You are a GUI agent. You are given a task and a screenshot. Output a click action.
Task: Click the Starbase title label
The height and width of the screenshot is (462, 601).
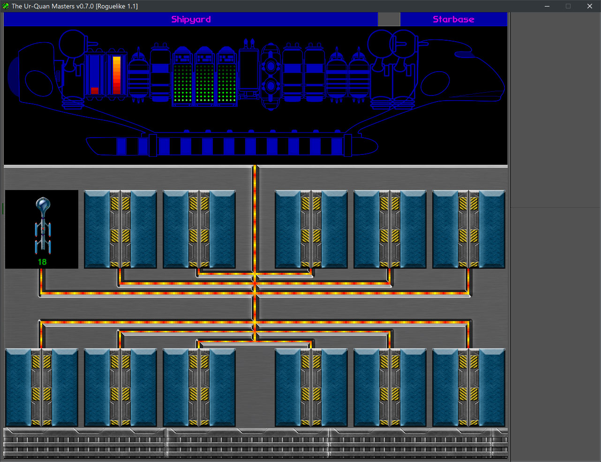(453, 20)
